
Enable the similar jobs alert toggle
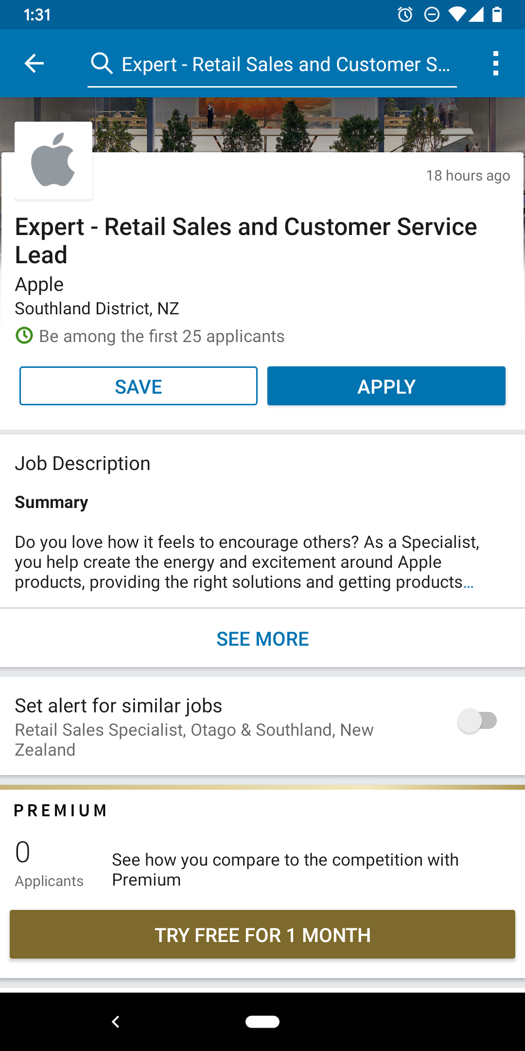coord(477,721)
